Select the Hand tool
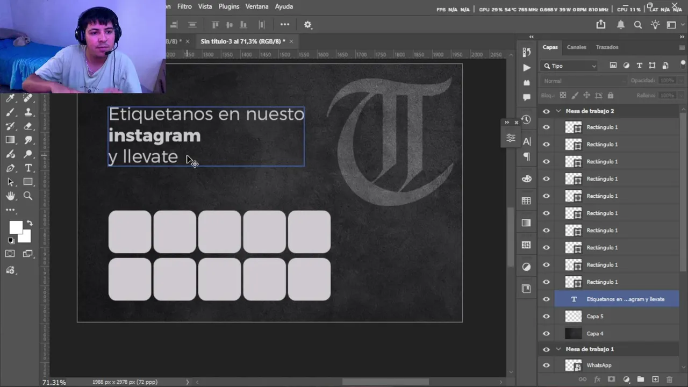The image size is (688, 387). click(10, 196)
